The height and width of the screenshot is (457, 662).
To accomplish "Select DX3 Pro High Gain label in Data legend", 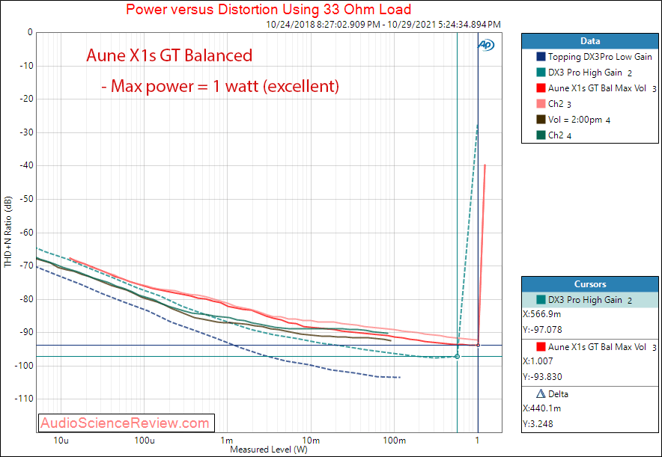I will (585, 73).
